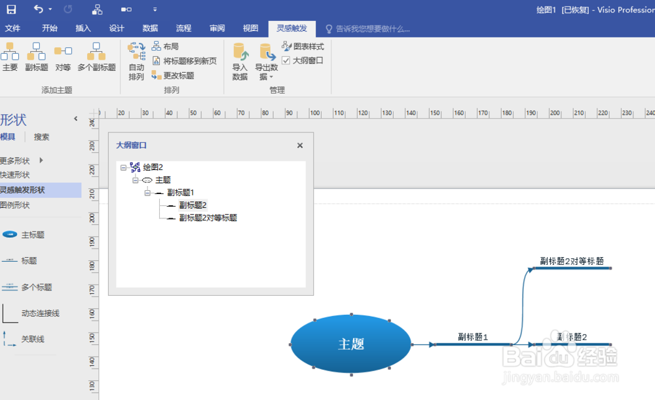Add a 主要 main topic
Viewport: 655px width, 400px height.
click(10, 57)
